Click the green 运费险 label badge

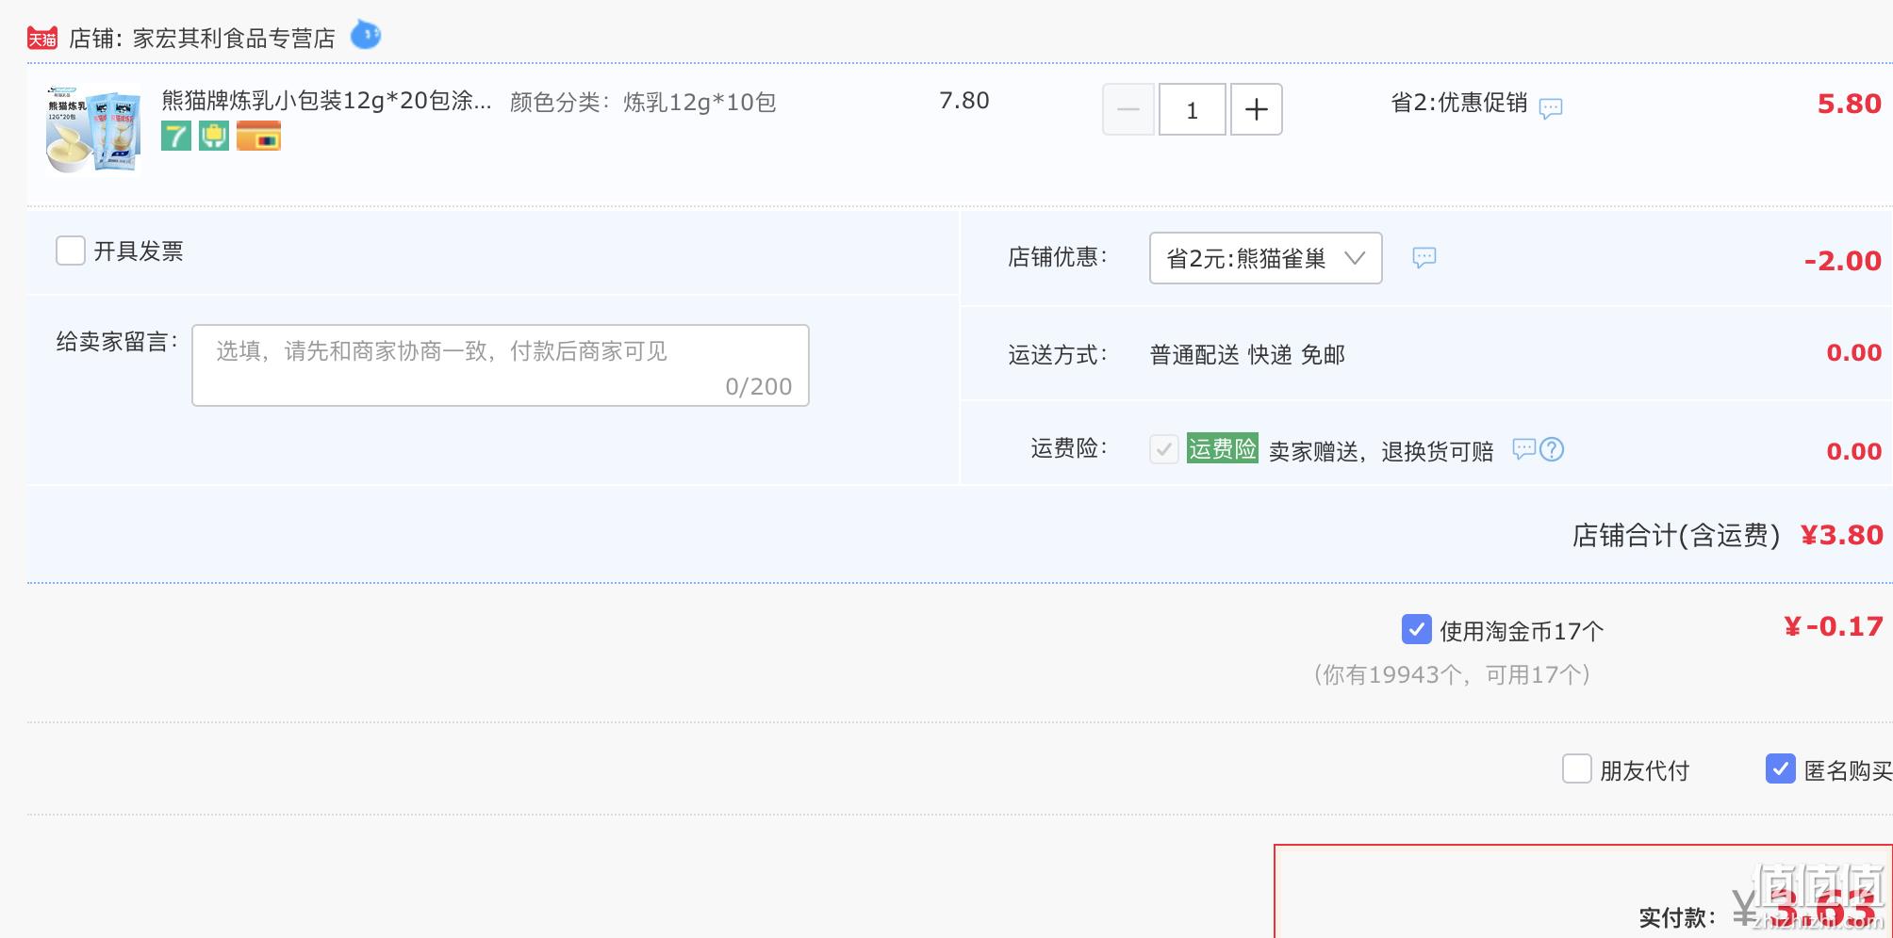(x=1223, y=448)
